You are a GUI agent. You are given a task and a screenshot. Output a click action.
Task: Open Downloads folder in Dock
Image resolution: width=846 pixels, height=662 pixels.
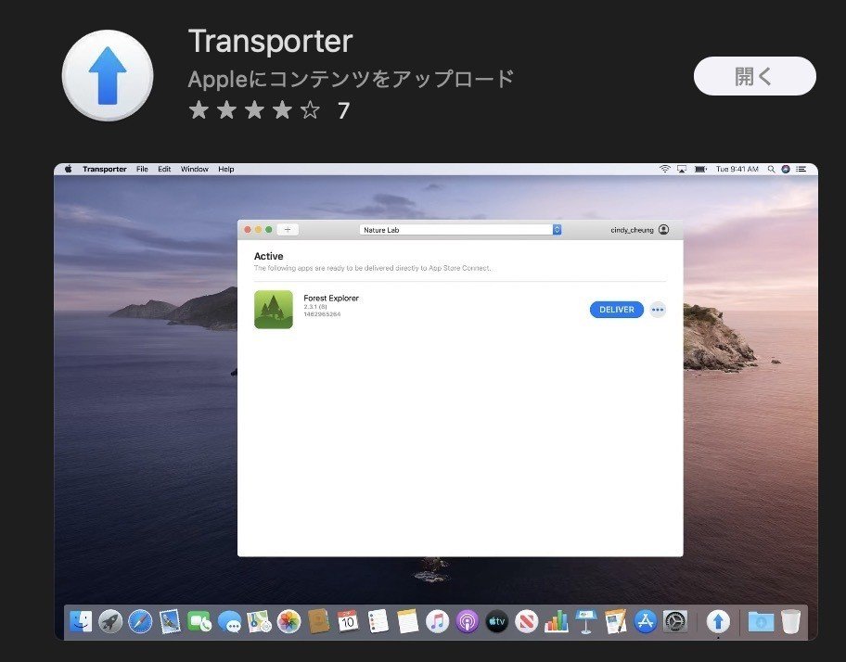pos(761,621)
